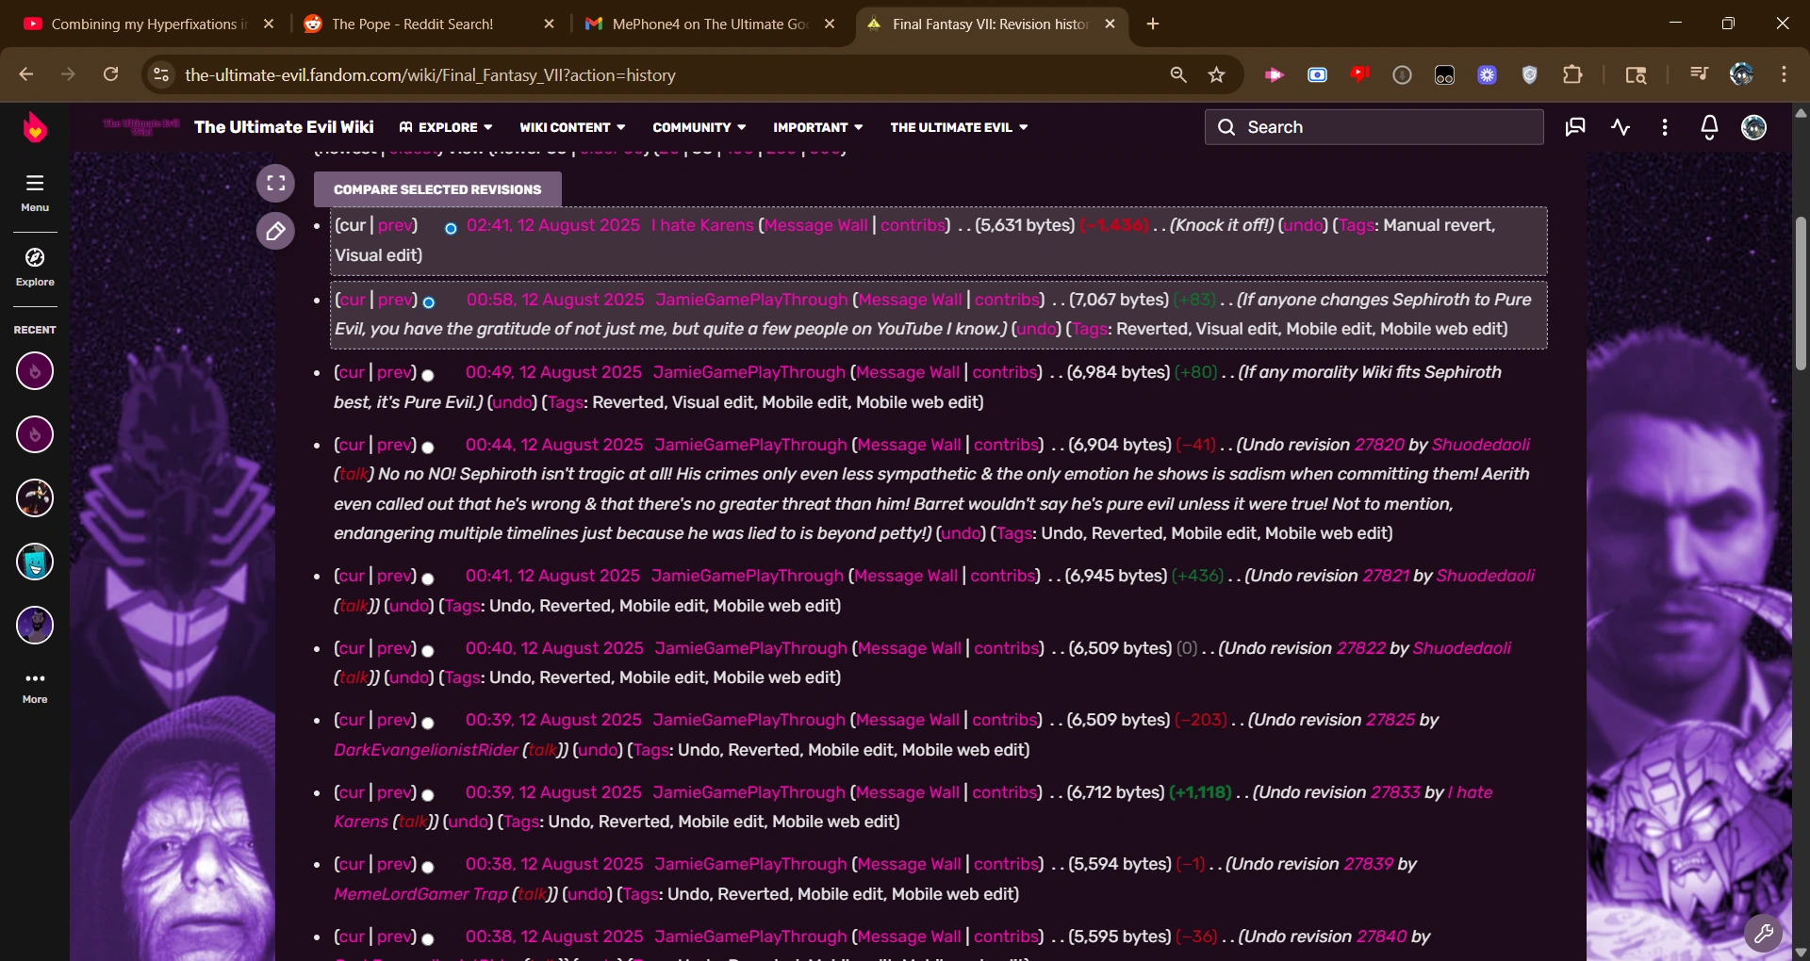Open the wiki discussions chat icon
The height and width of the screenshot is (961, 1810).
[1574, 127]
